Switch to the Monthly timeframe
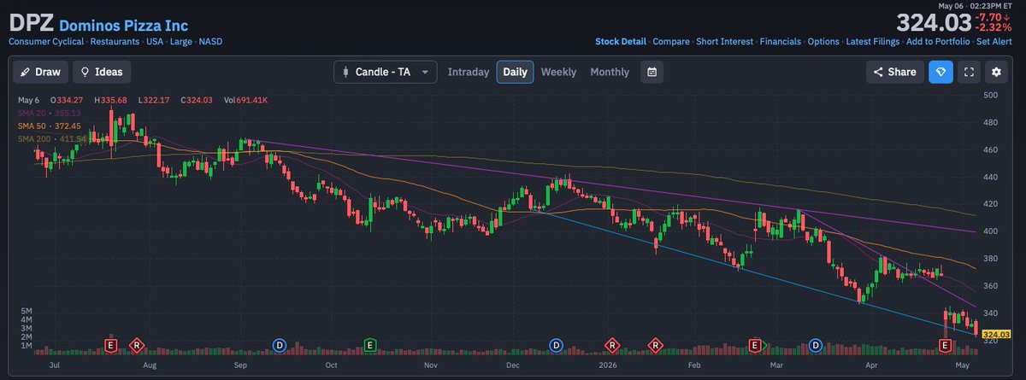 pyautogui.click(x=610, y=73)
